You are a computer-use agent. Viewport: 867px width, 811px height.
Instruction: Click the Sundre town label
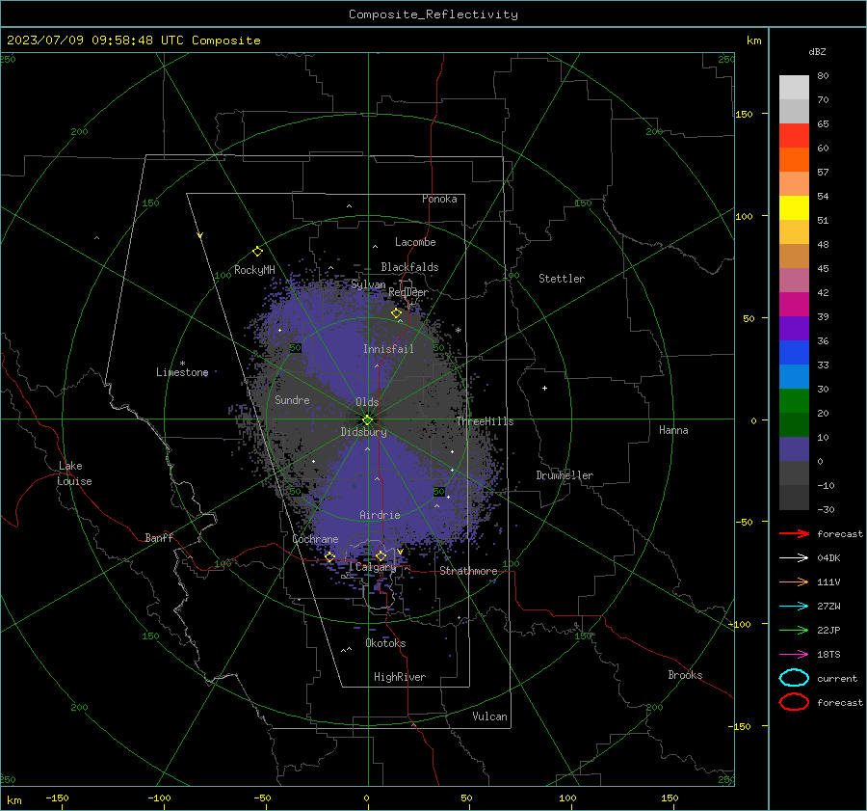tap(292, 399)
